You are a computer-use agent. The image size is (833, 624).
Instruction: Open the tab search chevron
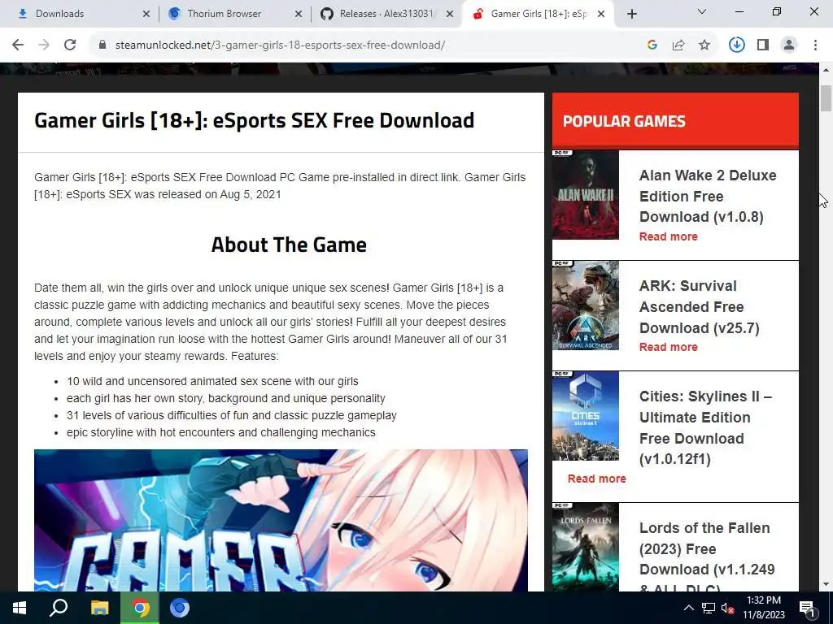[x=702, y=11]
